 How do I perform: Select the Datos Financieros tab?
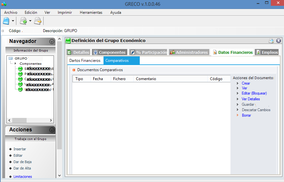232,52
